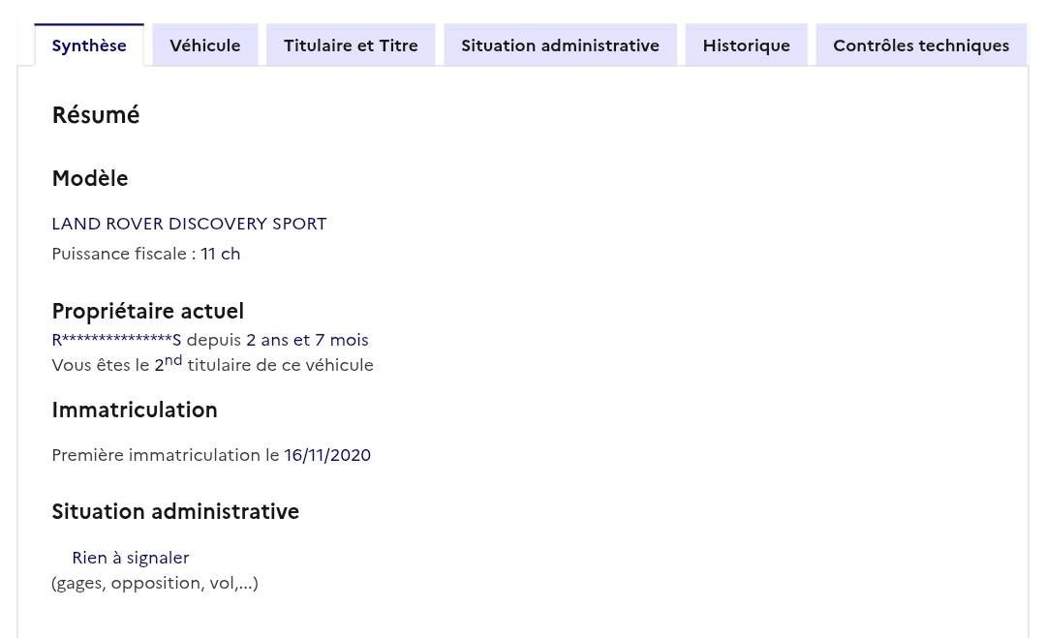This screenshot has height=638, width=1045.
Task: Click the Situation administrative section heading
Action: click(175, 511)
